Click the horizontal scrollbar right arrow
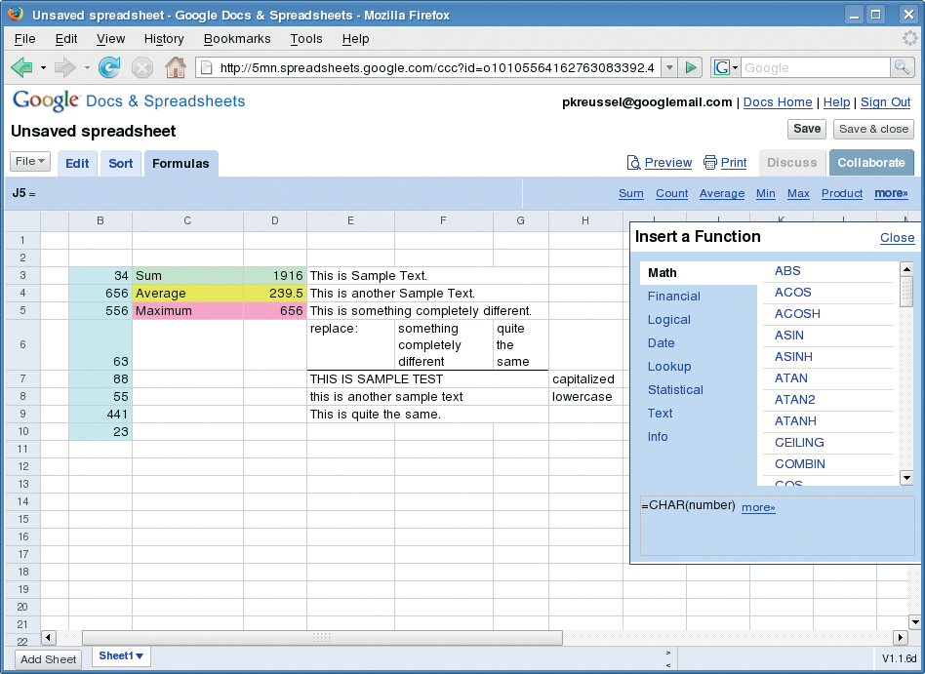The width and height of the screenshot is (925, 674). tap(900, 638)
